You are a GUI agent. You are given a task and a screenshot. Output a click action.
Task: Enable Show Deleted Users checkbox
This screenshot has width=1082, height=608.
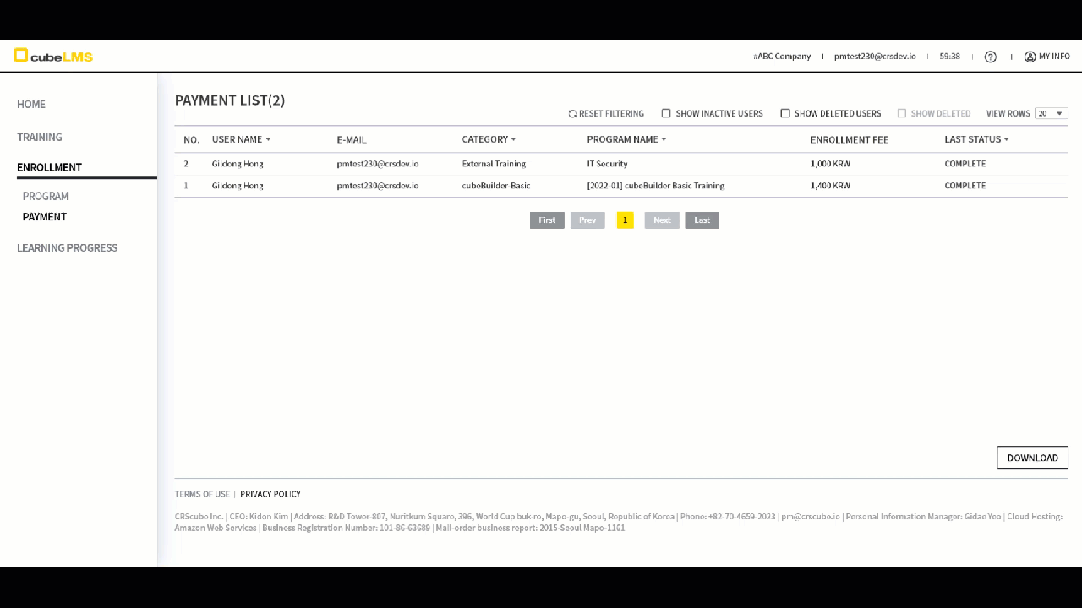tap(784, 113)
